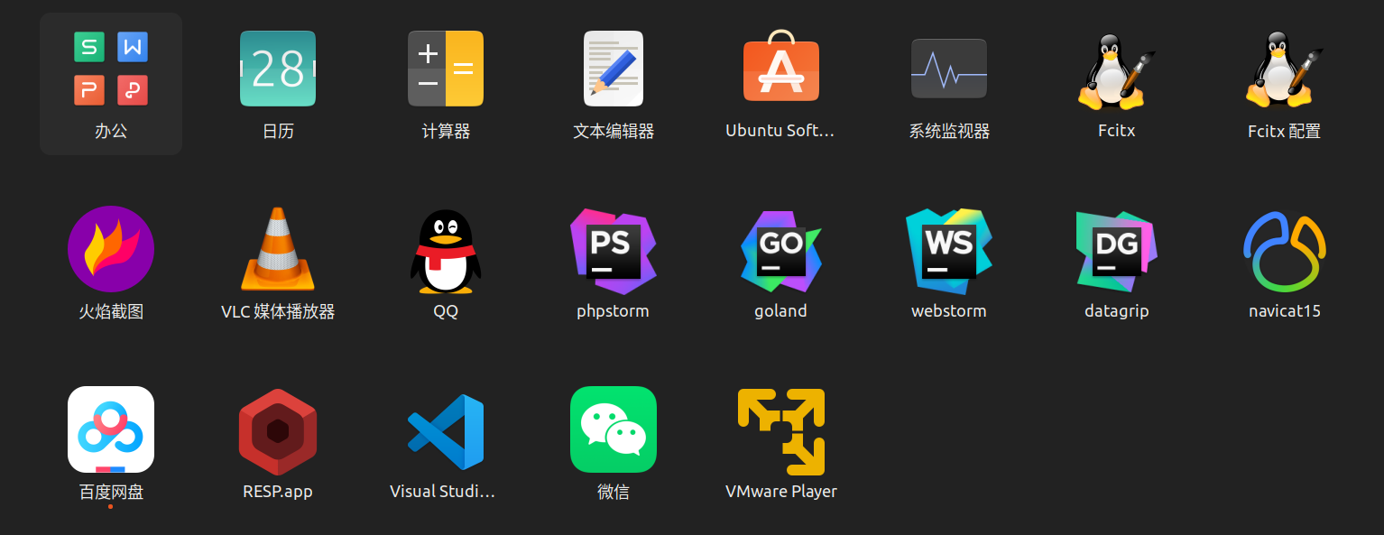Viewport: 1384px width, 535px height.
Task: Click the "百度网盘" label text
Action: pyautogui.click(x=111, y=492)
